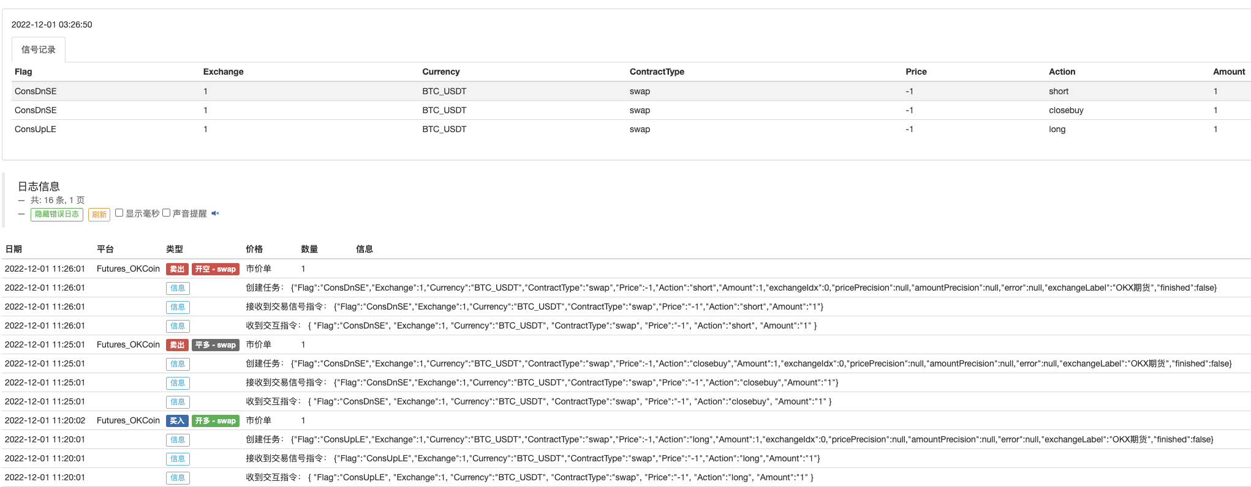Click the 数量 column header
Screen dimensions: 1251x487
(x=309, y=249)
